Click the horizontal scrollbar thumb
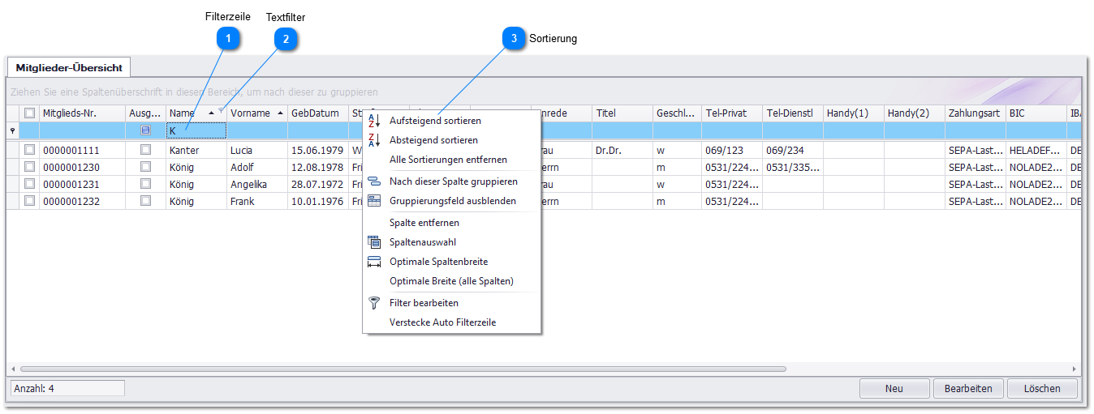This screenshot has width=1094, height=414. tap(403, 369)
